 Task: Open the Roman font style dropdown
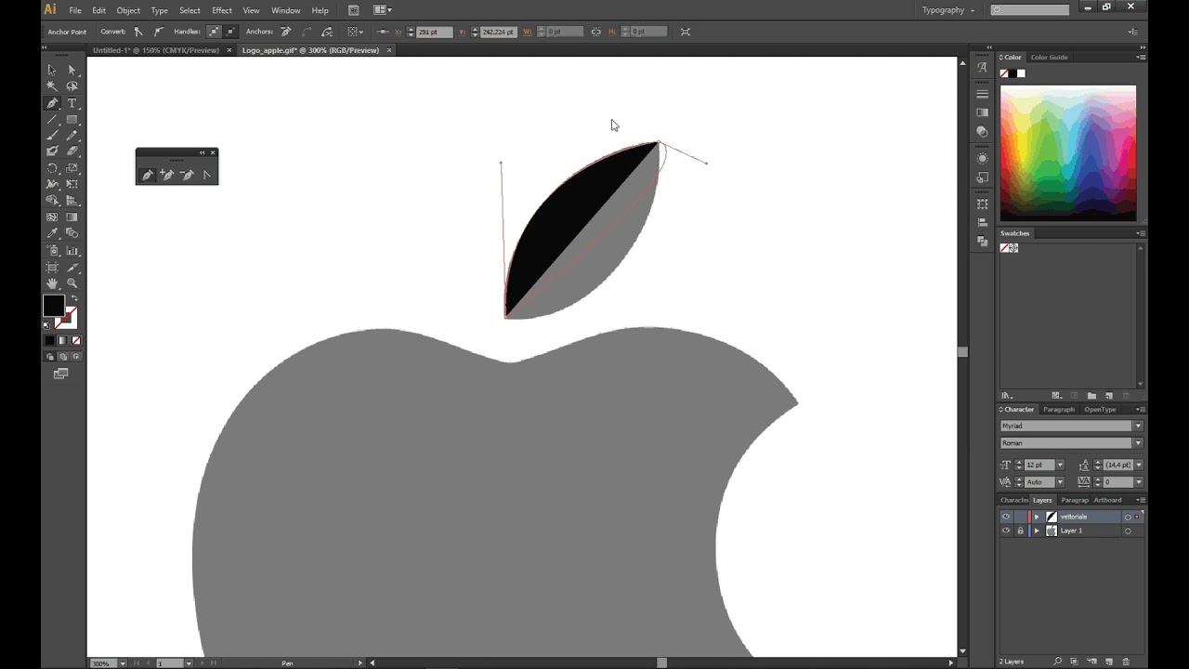tap(1138, 443)
